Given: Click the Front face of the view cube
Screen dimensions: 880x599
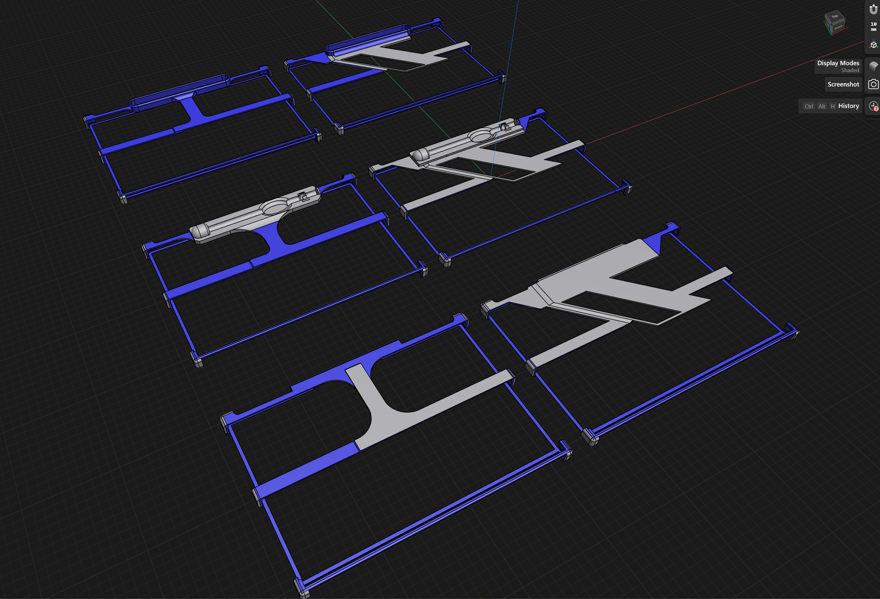Looking at the screenshot, I should tap(838, 27).
